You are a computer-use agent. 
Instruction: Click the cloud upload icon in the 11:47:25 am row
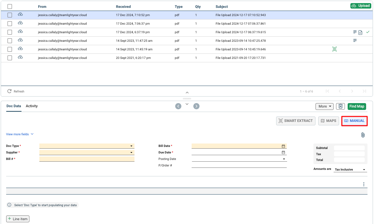[20, 40]
